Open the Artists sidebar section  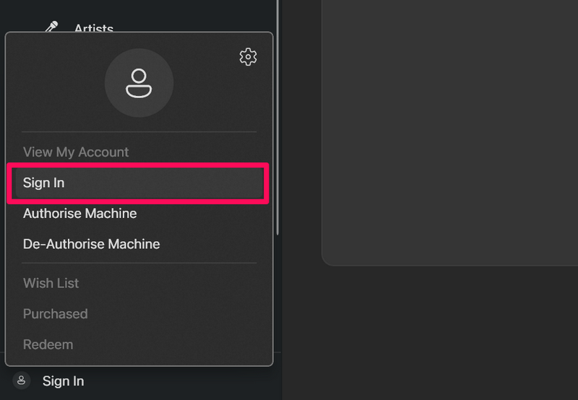coord(93,28)
